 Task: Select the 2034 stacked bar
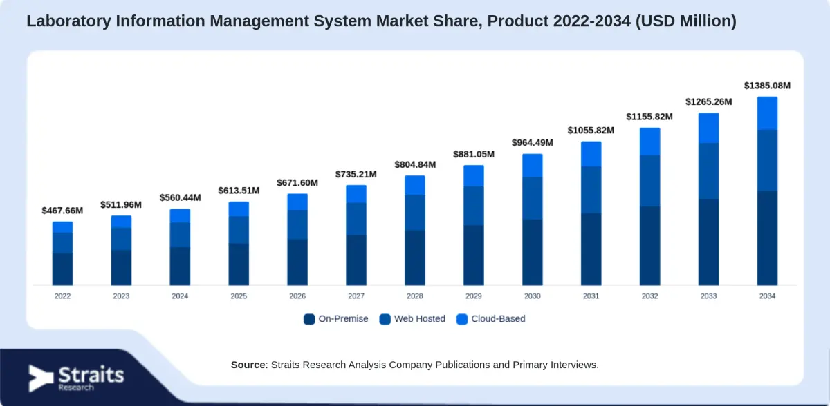(x=768, y=191)
